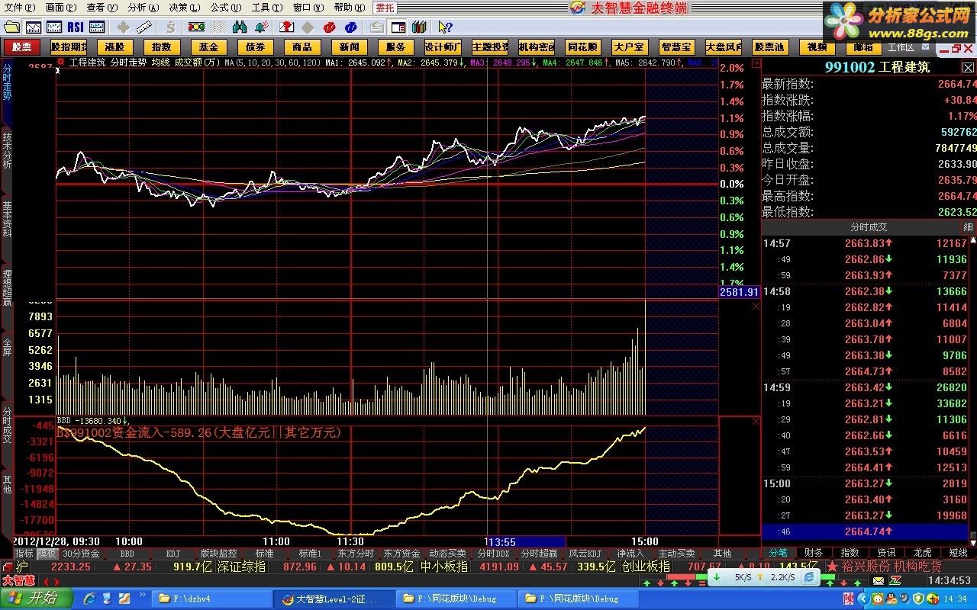Viewport: 977px width, 610px height.
Task: Click the red-yellow-green signal light icon
Action: pyautogui.click(x=196, y=27)
